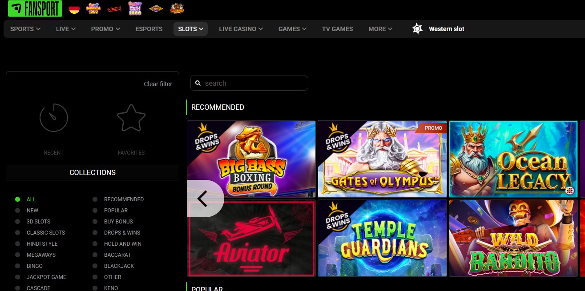Click the left arrow carousel button
The image size is (585, 291).
pos(205,199)
